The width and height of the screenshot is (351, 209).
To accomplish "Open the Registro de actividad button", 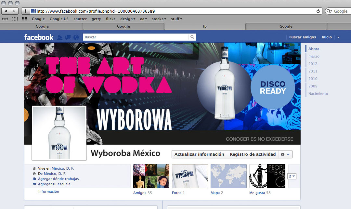I will click(x=253, y=154).
